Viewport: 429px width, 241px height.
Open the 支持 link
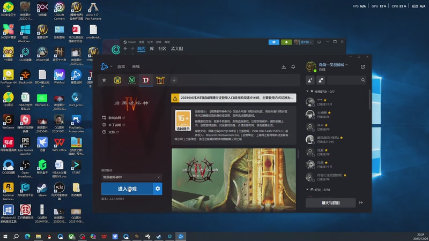[x=110, y=132]
